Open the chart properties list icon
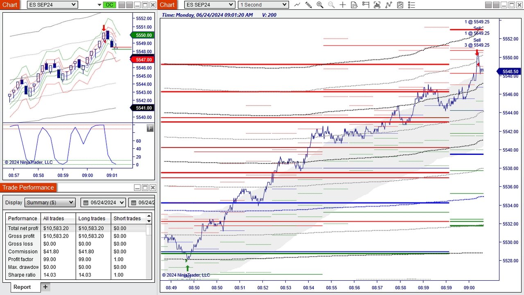Screen dimensions: 524x295 [411, 5]
